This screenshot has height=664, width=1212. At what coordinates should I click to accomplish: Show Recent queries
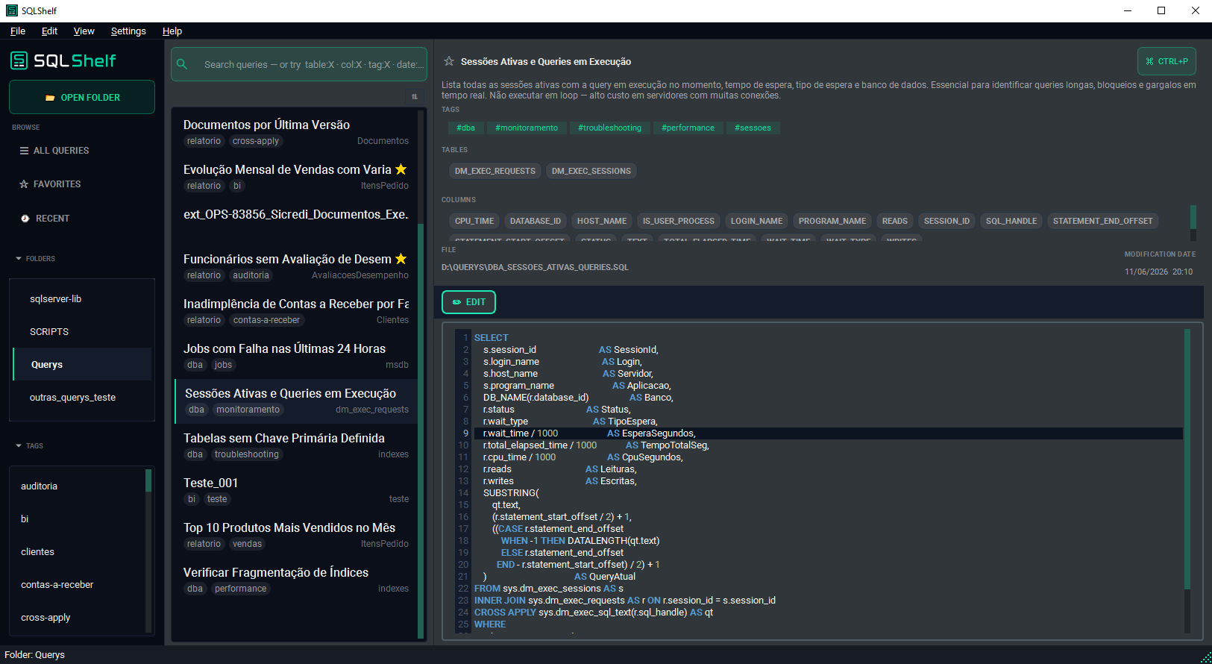82,219
